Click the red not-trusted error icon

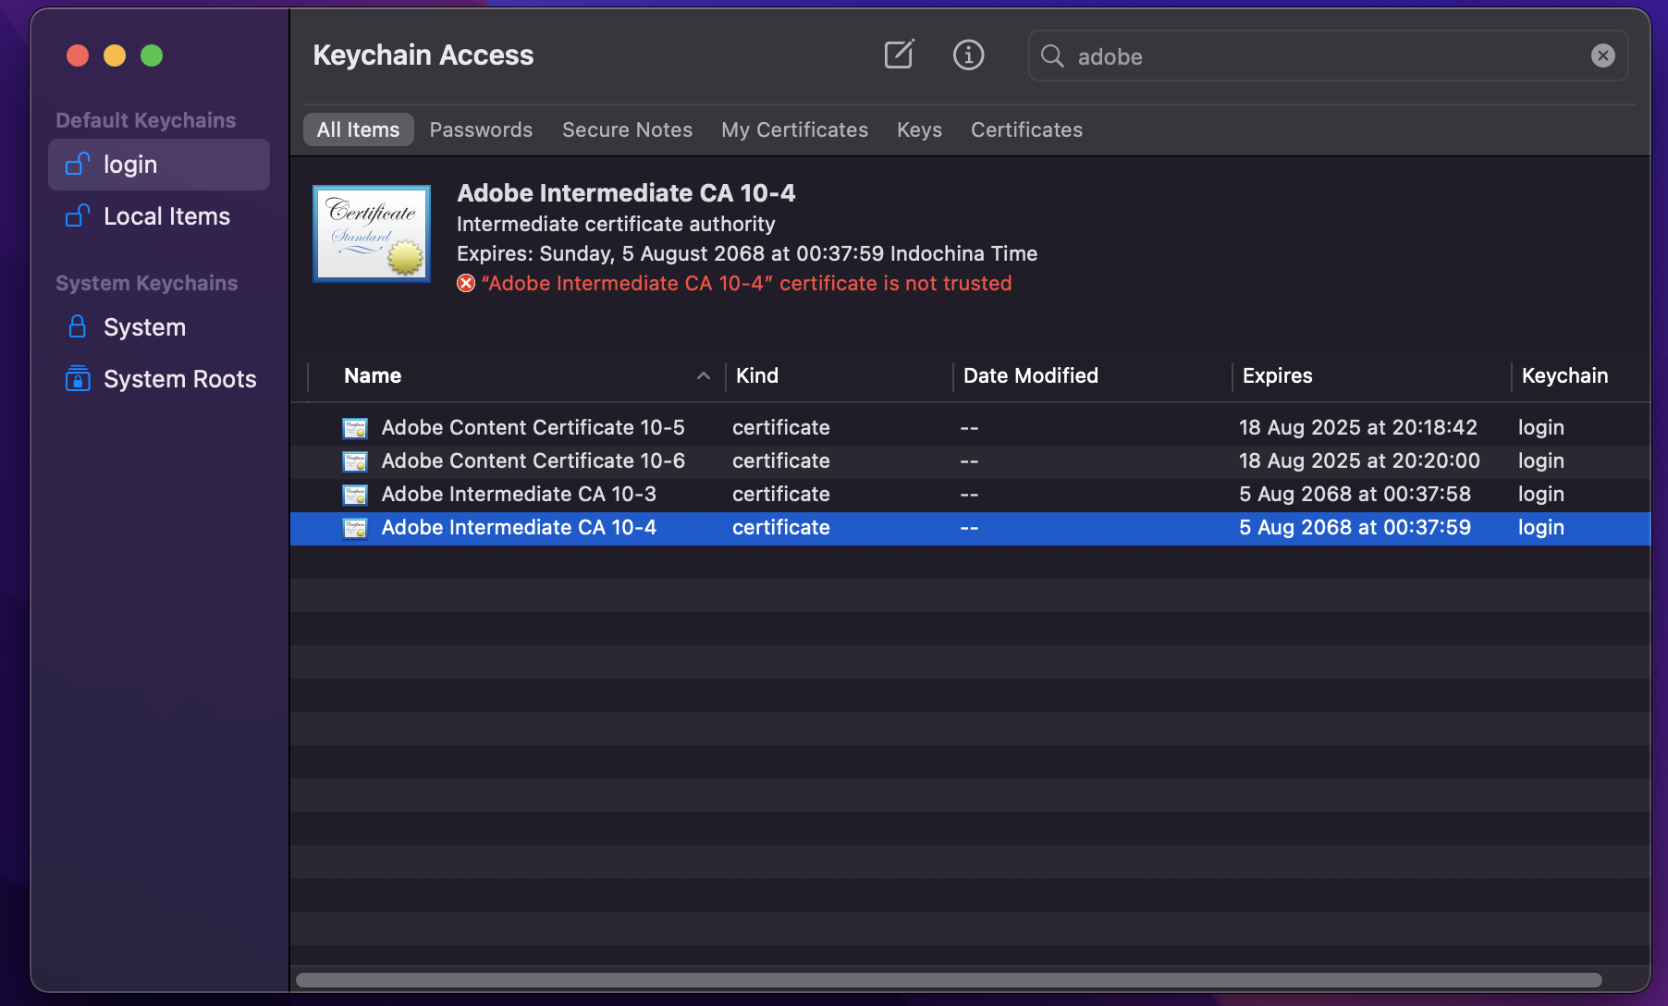[x=466, y=283]
